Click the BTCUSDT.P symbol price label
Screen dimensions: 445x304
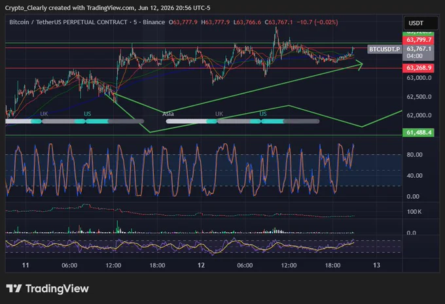pos(385,49)
